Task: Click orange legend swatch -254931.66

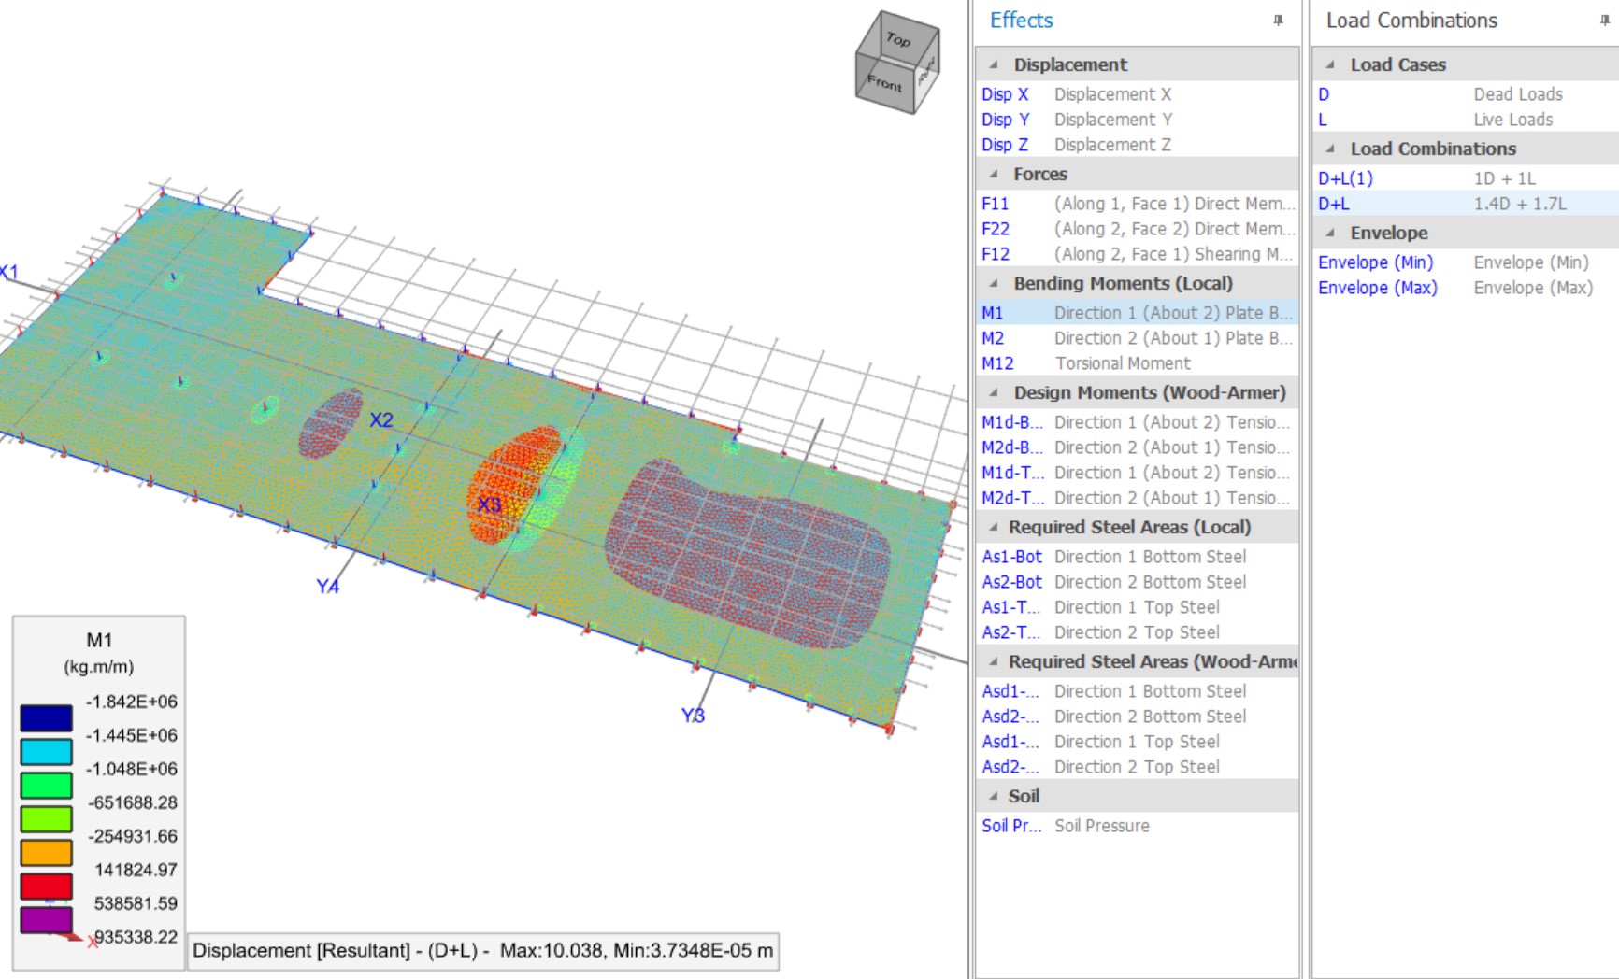Action: [46, 852]
